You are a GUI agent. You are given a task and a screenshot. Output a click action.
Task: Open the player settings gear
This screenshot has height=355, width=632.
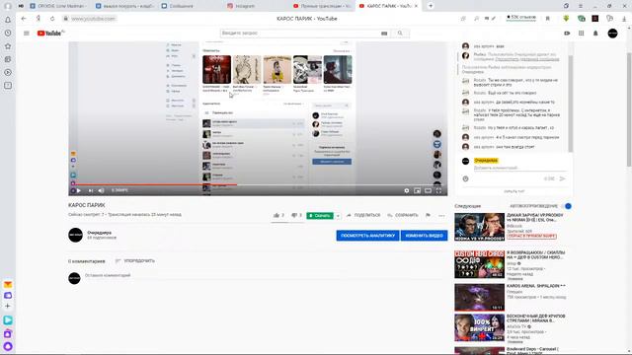pyautogui.click(x=406, y=190)
